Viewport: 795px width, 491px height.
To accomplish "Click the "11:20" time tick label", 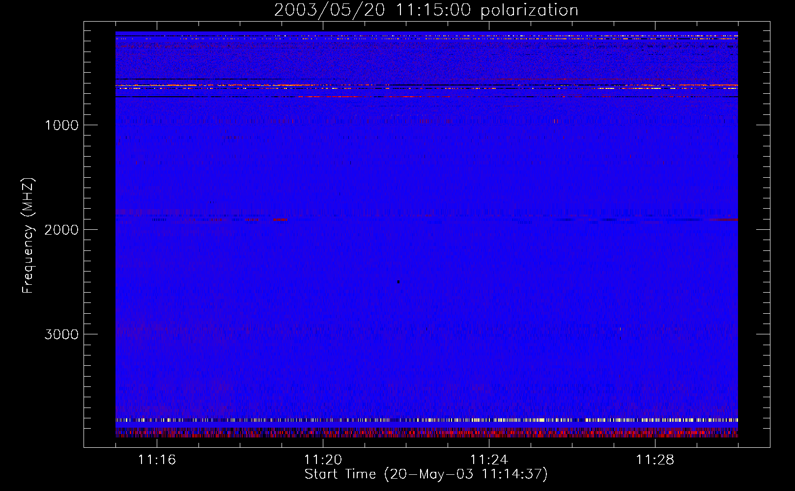I will [323, 460].
